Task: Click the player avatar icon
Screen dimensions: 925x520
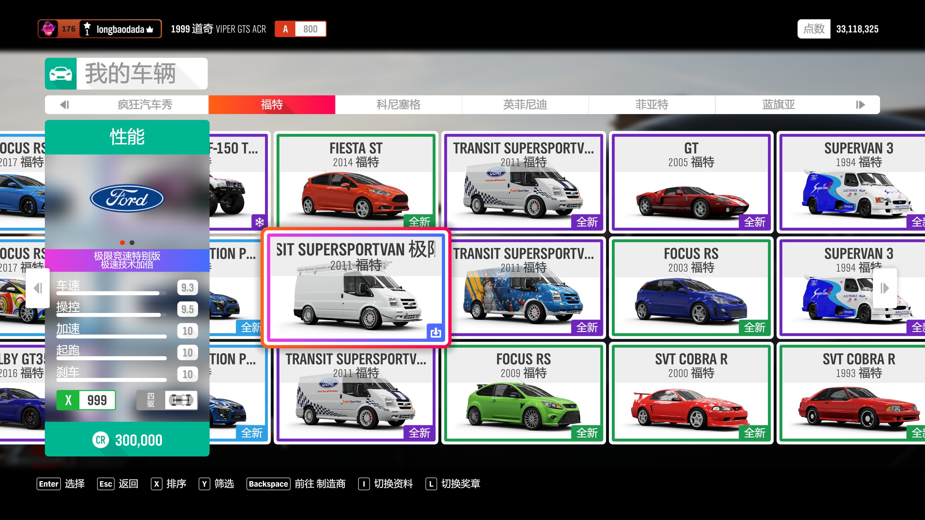Action: 49,29
